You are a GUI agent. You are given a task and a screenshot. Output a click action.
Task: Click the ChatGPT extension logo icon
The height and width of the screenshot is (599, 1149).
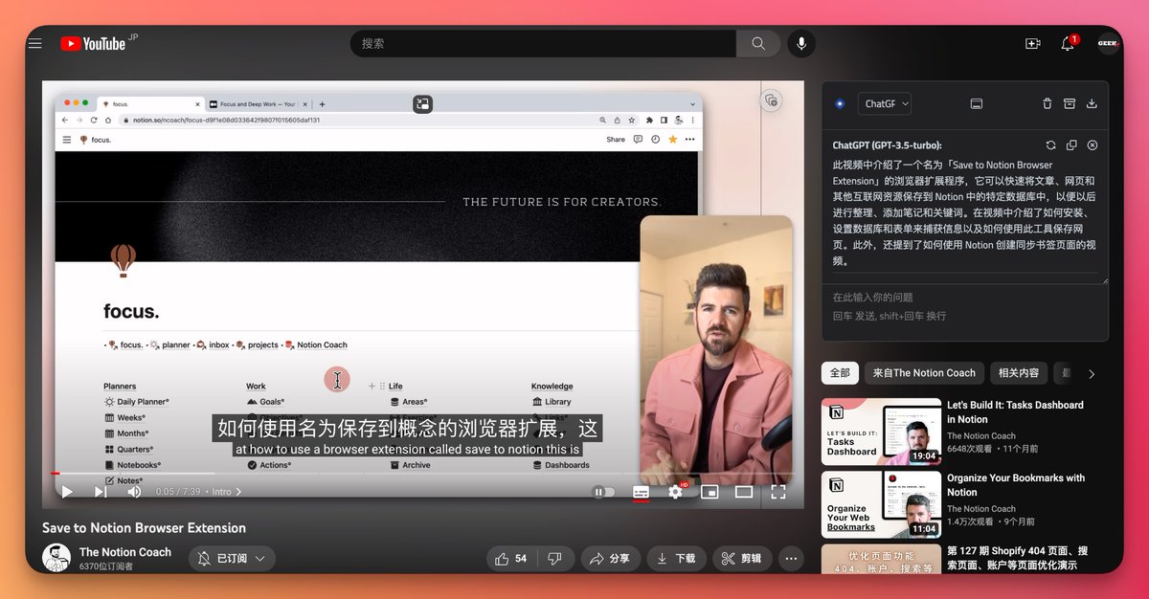840,103
